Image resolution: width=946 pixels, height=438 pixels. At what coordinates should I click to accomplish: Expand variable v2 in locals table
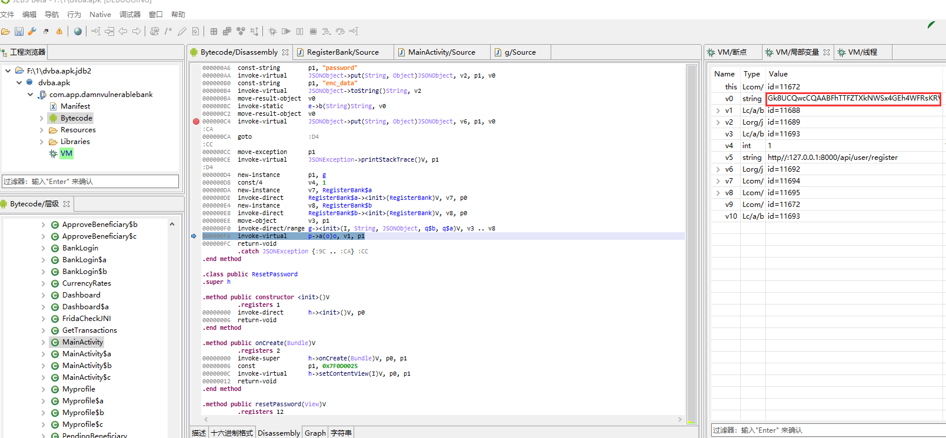pyautogui.click(x=718, y=122)
